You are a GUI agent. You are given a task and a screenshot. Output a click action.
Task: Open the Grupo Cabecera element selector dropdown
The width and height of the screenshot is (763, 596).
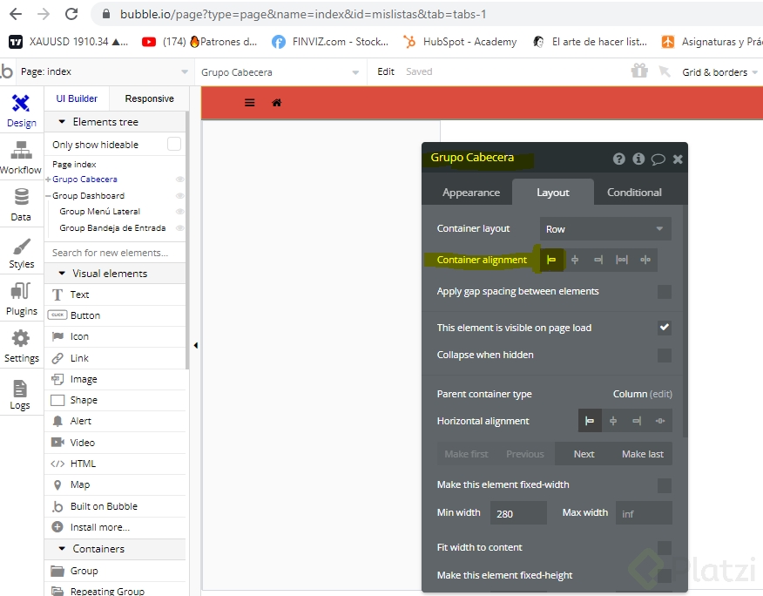pos(280,72)
